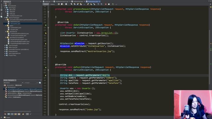This screenshot has height=119, width=212.
Task: Collapse the doGet method code fold
Action: (48, 28)
